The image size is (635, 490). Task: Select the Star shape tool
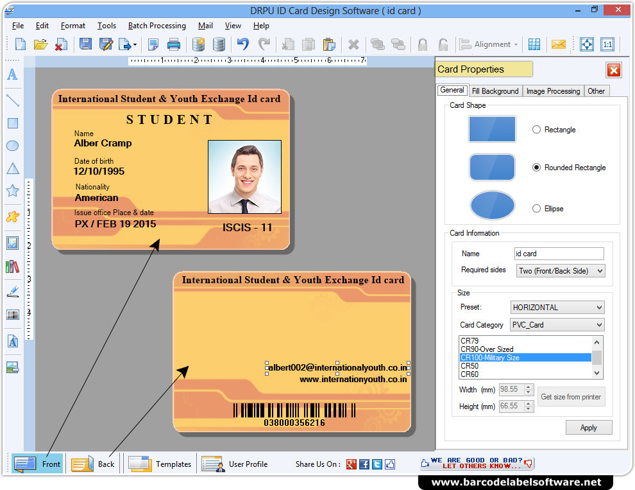point(12,191)
